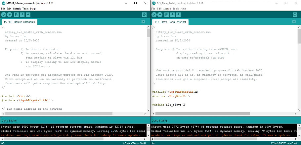Click 'attiny_i2c_master_with_sensor.ino' comment line
This screenshot has height=145, width=301.
coord(33,32)
